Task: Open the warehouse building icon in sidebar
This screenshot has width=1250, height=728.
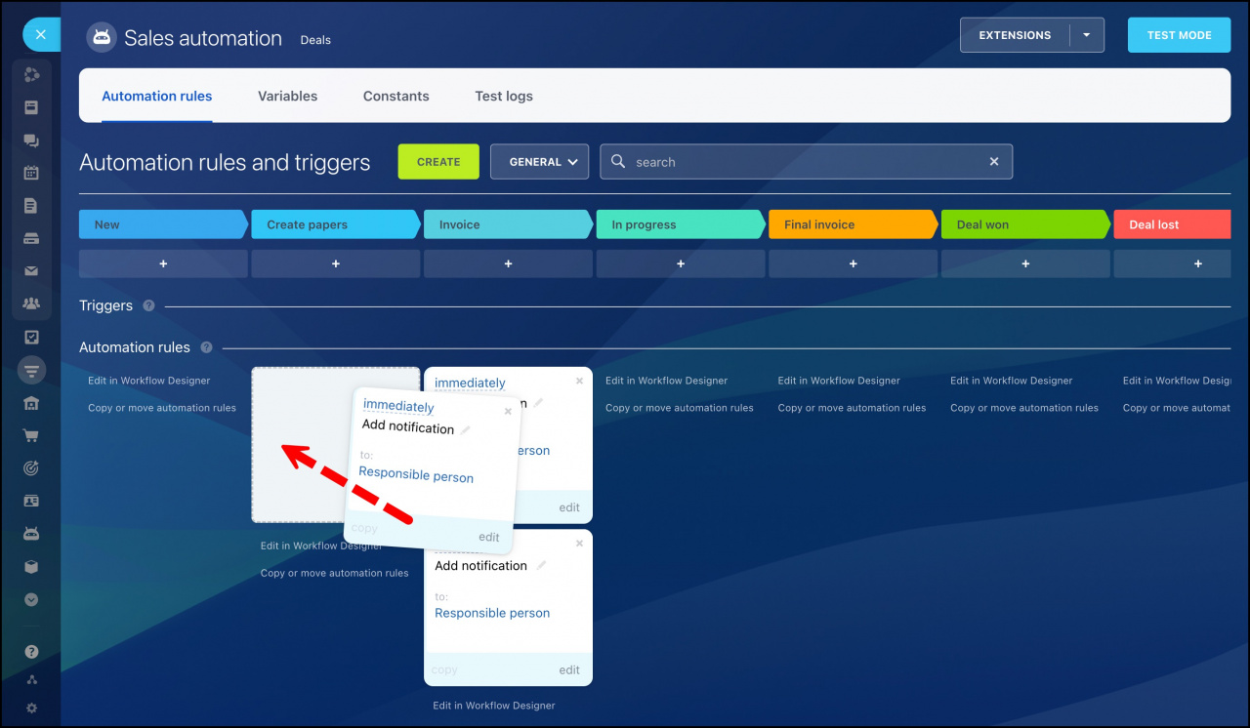Action: click(x=31, y=403)
